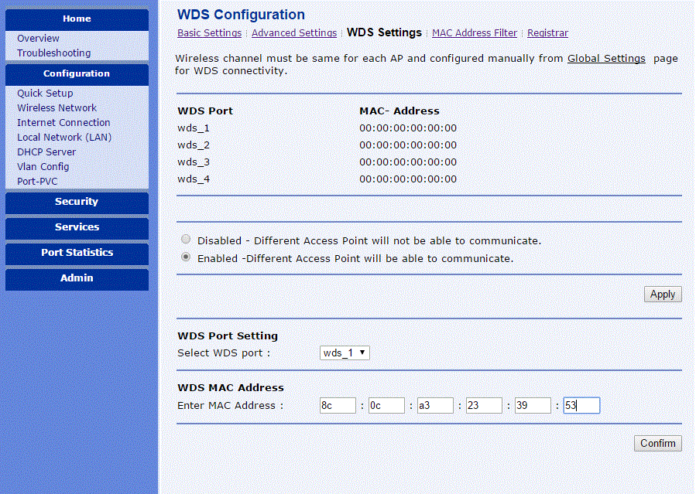Open the Select WDS port dropdown
Screen dimensions: 696x494
(345, 353)
